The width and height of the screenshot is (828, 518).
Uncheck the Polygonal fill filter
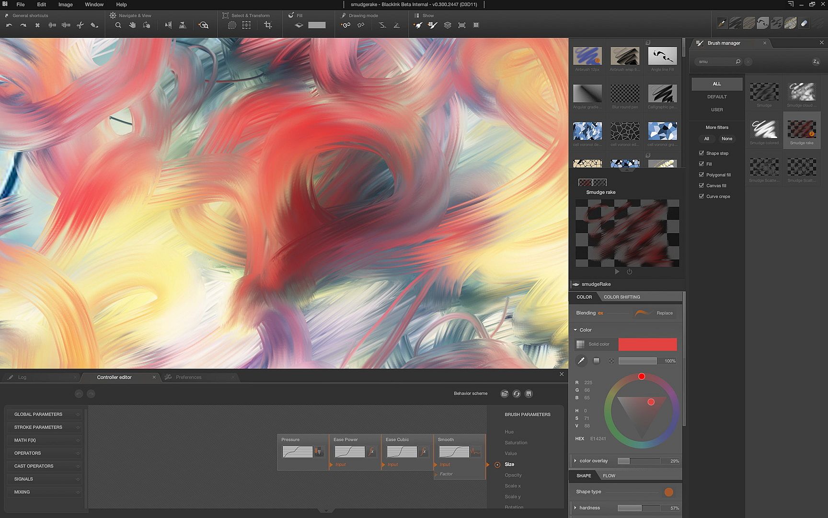tap(701, 175)
